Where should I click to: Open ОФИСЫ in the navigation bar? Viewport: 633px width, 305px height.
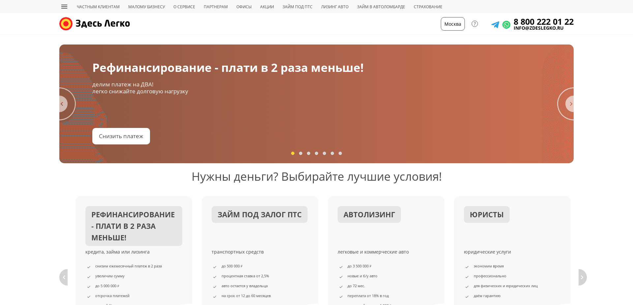pos(244,7)
